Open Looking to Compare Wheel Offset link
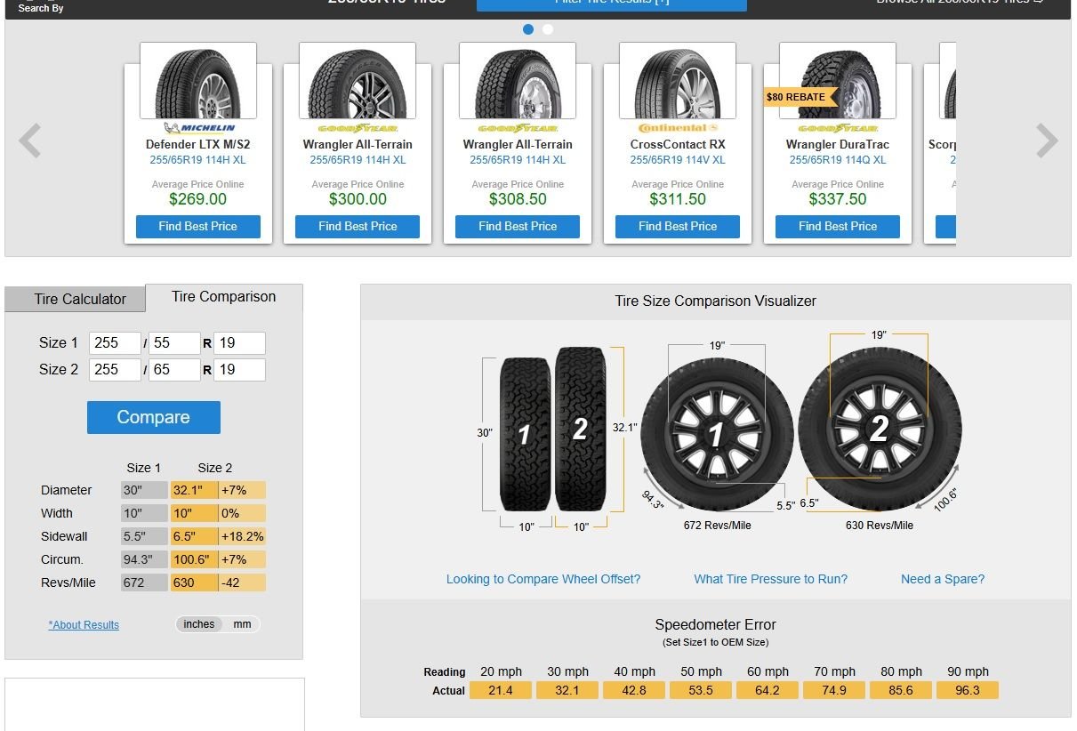1077x731 pixels. click(543, 579)
